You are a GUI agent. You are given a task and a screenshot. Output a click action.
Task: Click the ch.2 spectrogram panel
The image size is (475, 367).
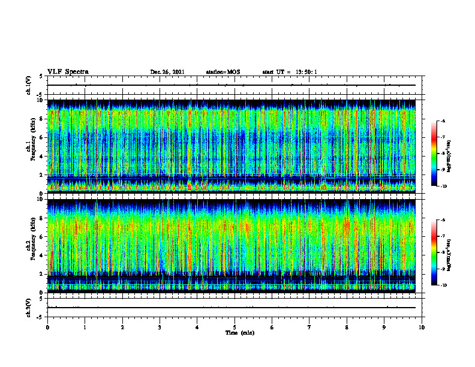[232, 246]
